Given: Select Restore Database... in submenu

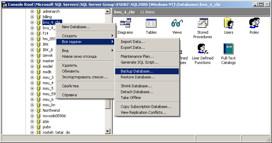Looking at the screenshot, I should pyautogui.click(x=147, y=77).
